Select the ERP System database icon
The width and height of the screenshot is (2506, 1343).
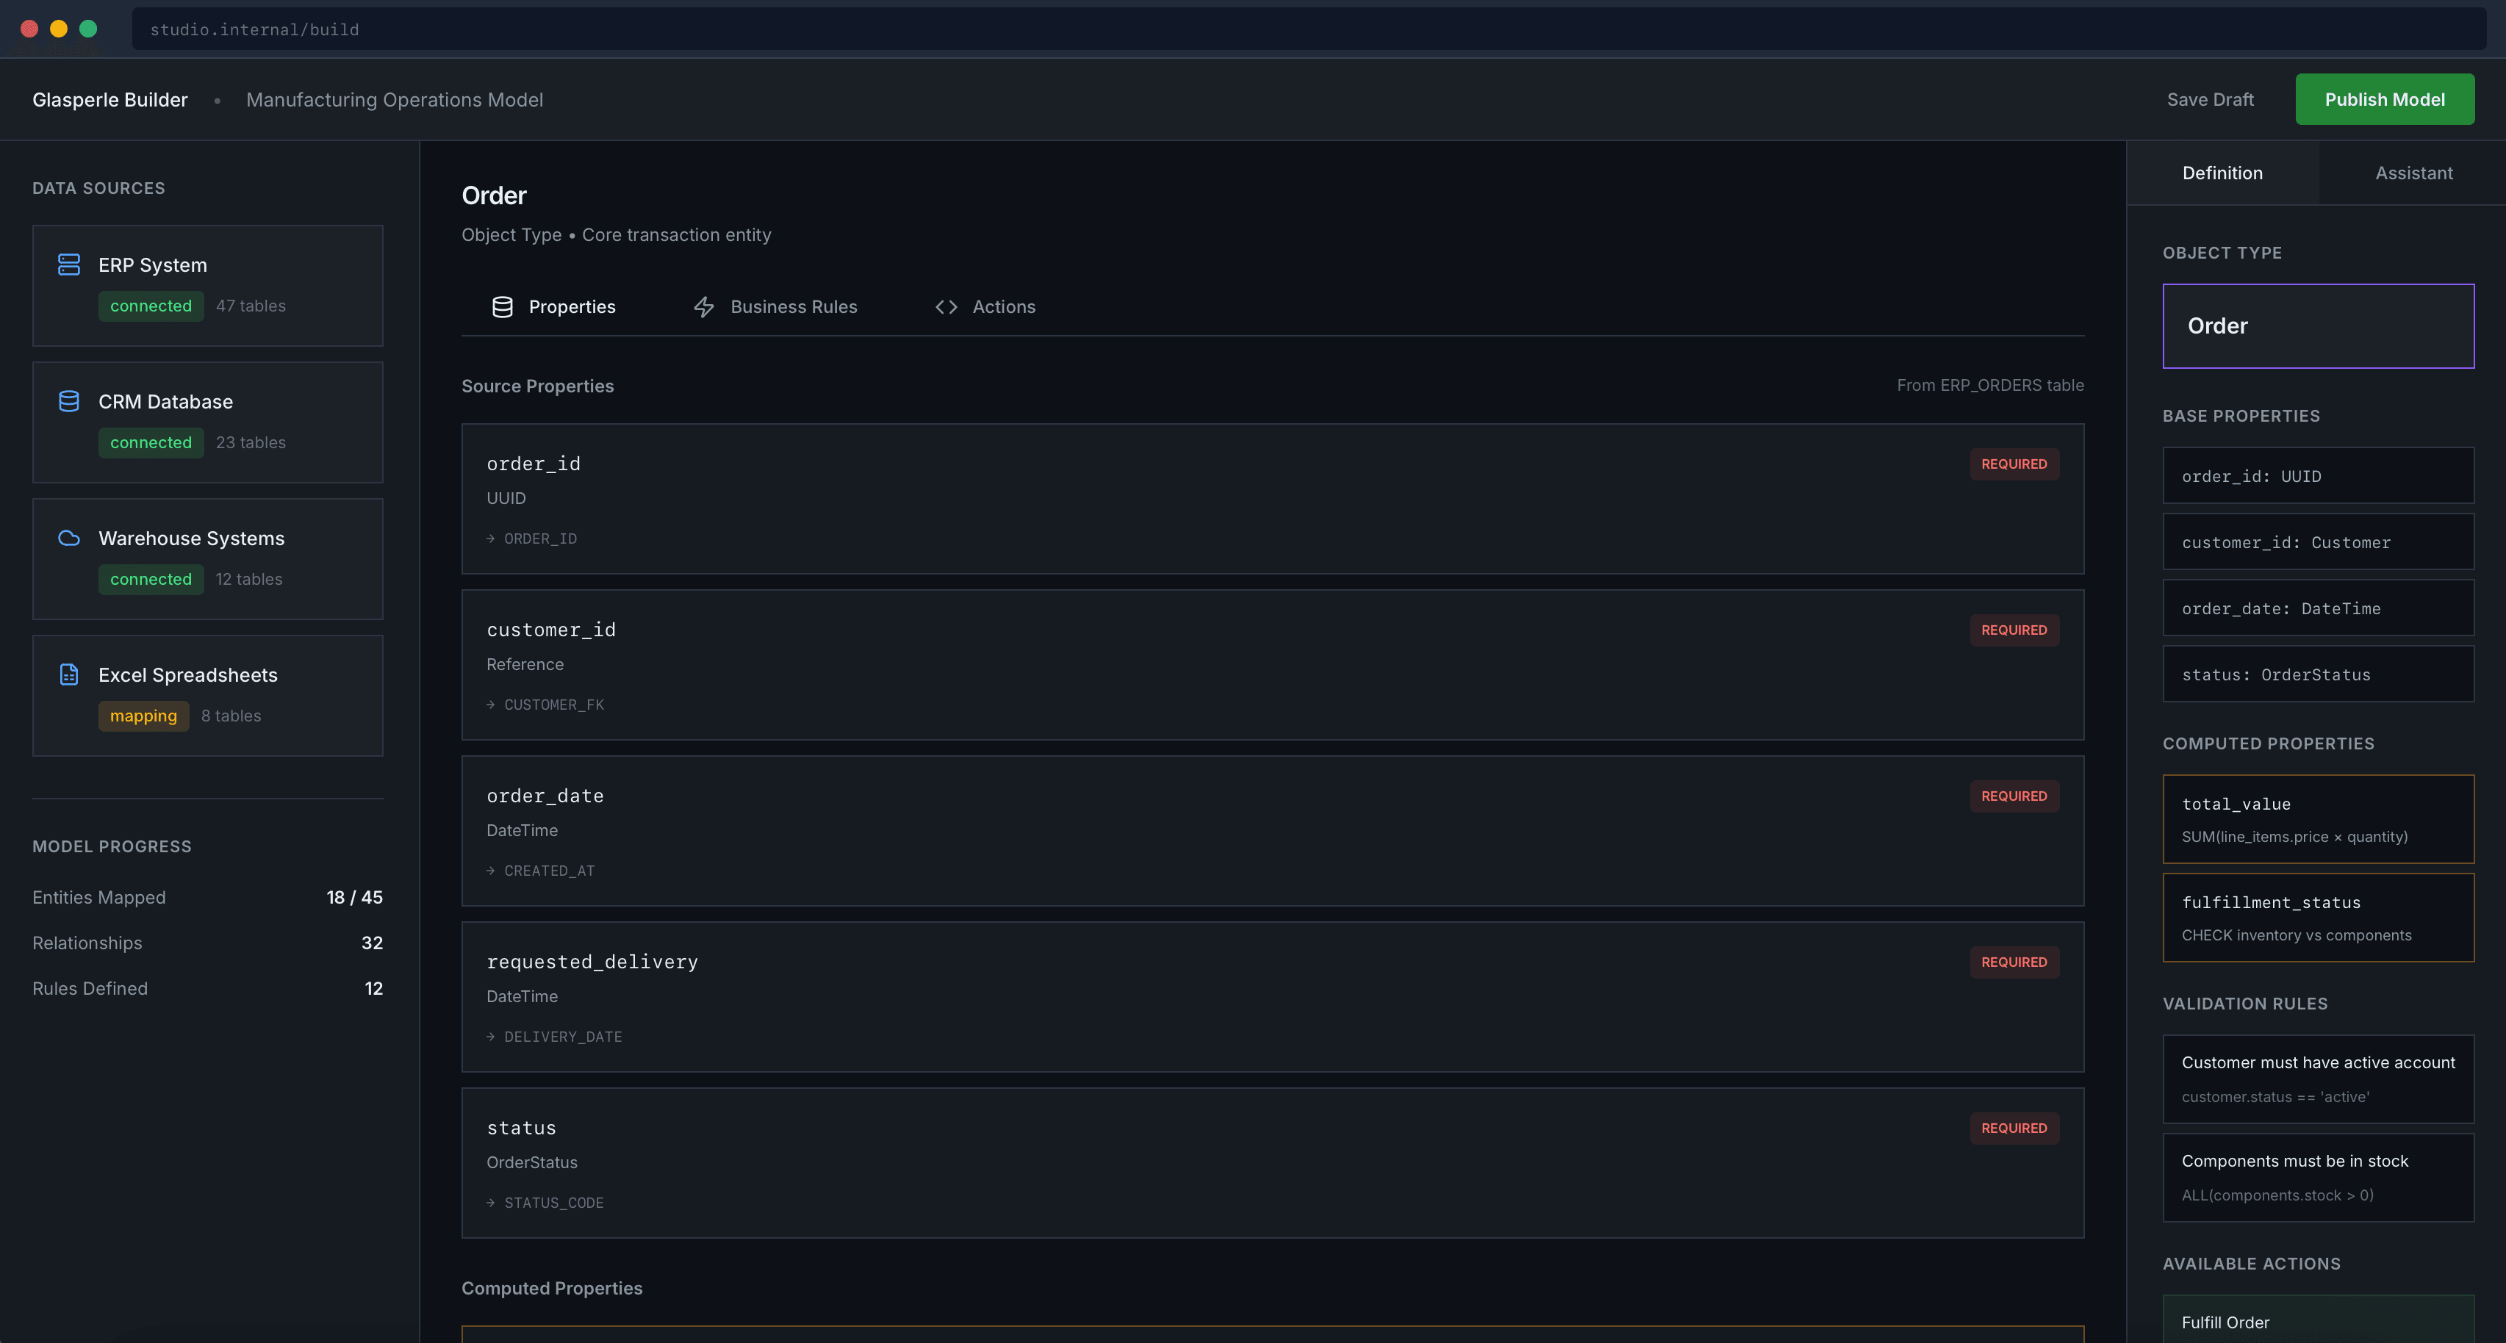68,264
